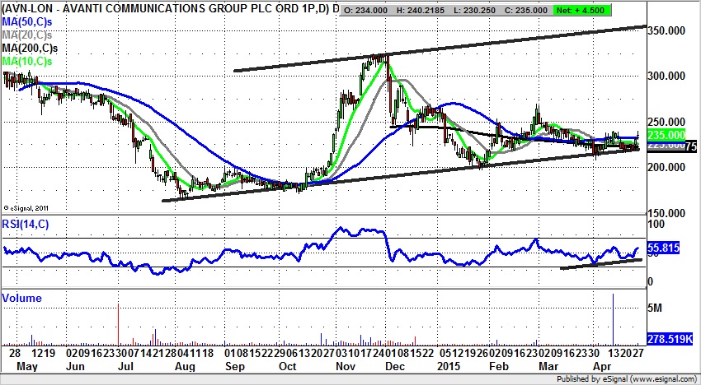This screenshot has width=701, height=385.
Task: Click the AVN-LON chart title
Action: pos(165,8)
